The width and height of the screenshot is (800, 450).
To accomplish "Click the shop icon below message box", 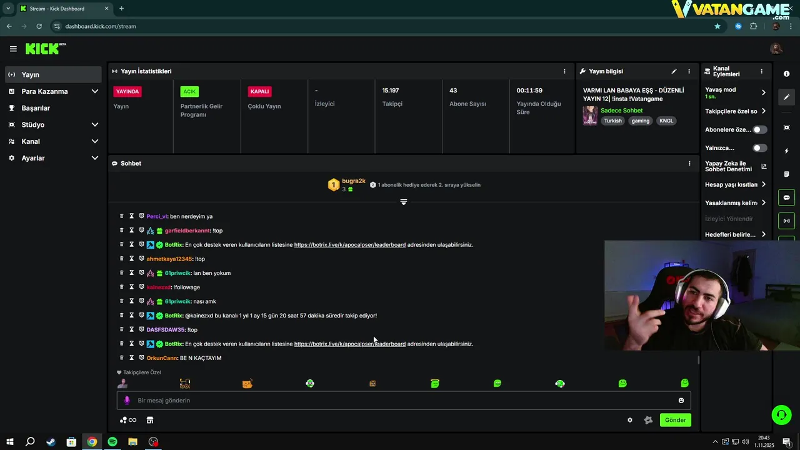I will click(150, 420).
